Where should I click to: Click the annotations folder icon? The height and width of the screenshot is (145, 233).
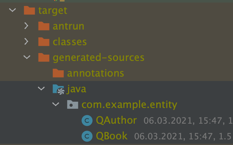coord(58,73)
